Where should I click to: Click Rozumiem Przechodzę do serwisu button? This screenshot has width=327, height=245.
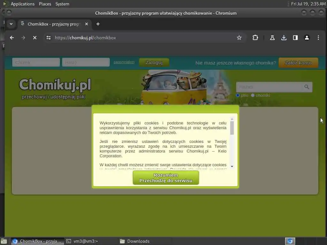(x=166, y=178)
